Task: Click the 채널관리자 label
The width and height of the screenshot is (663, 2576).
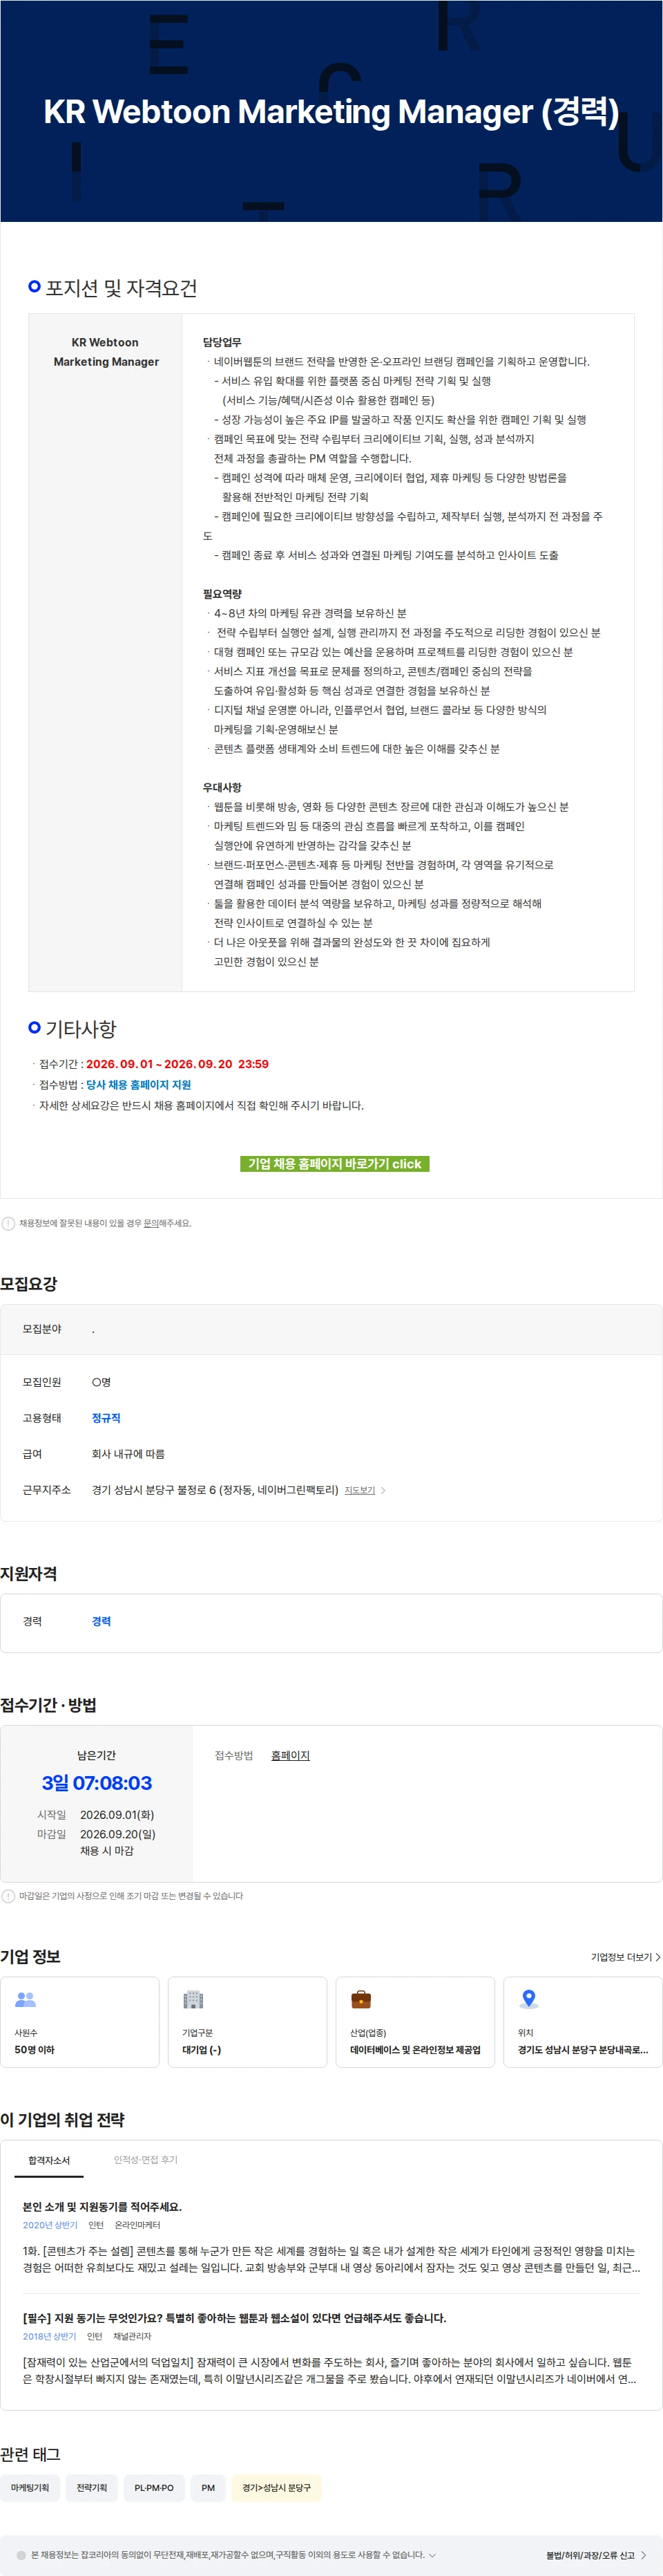Action: click(x=133, y=2336)
